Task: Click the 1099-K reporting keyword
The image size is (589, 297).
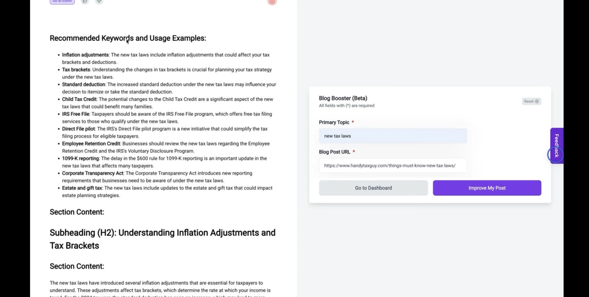Action: [x=80, y=158]
